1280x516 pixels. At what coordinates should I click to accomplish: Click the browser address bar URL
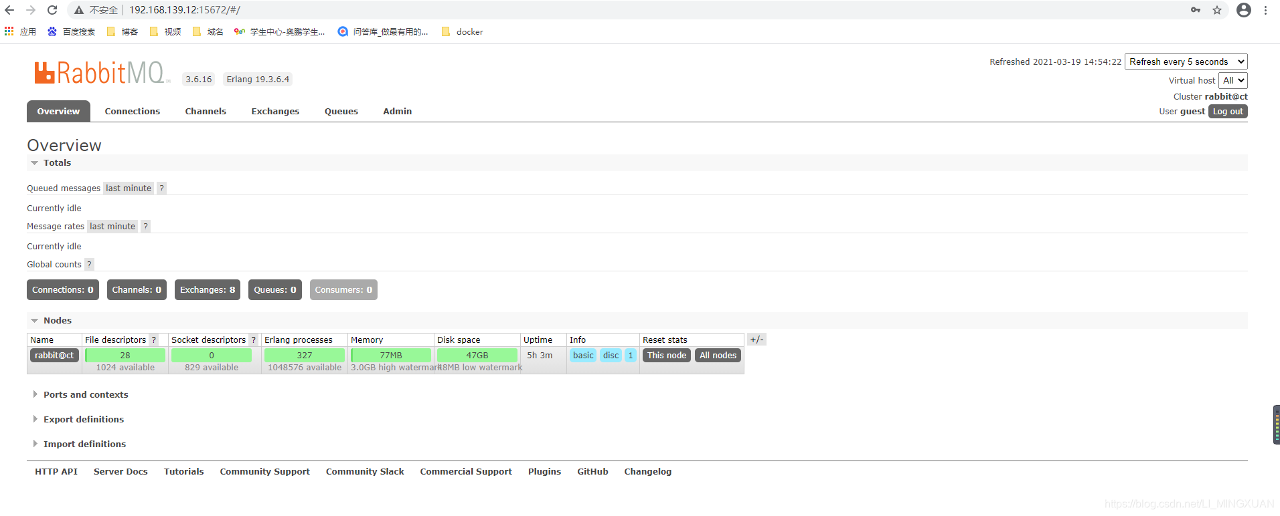pyautogui.click(x=185, y=10)
